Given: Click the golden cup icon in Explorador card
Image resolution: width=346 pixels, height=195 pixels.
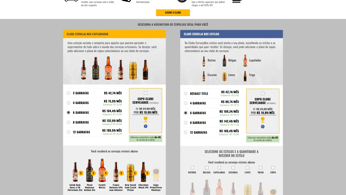Looking at the screenshot, I should pos(146,119).
